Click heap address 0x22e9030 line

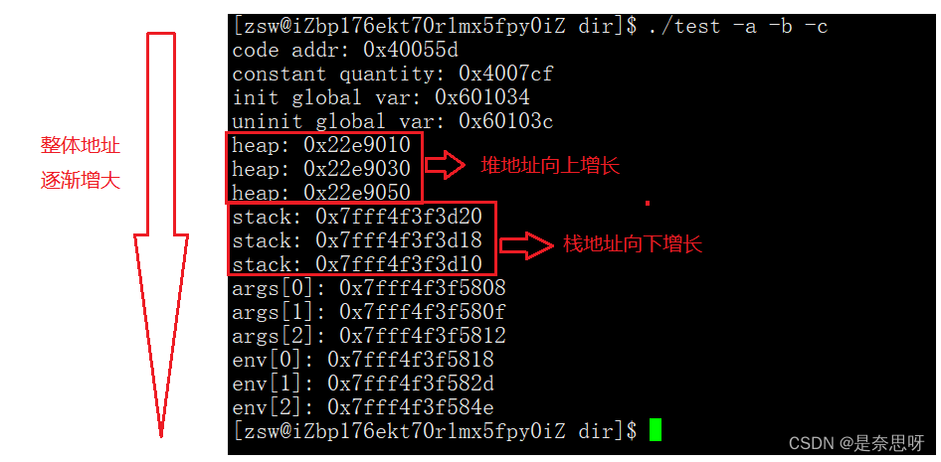point(321,168)
